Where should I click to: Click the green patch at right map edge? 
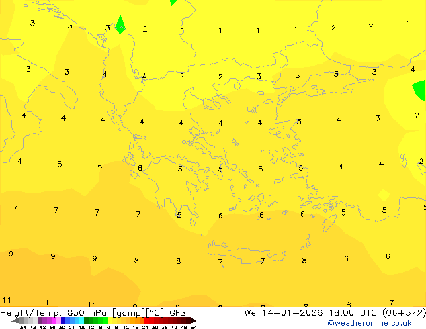click(420, 90)
